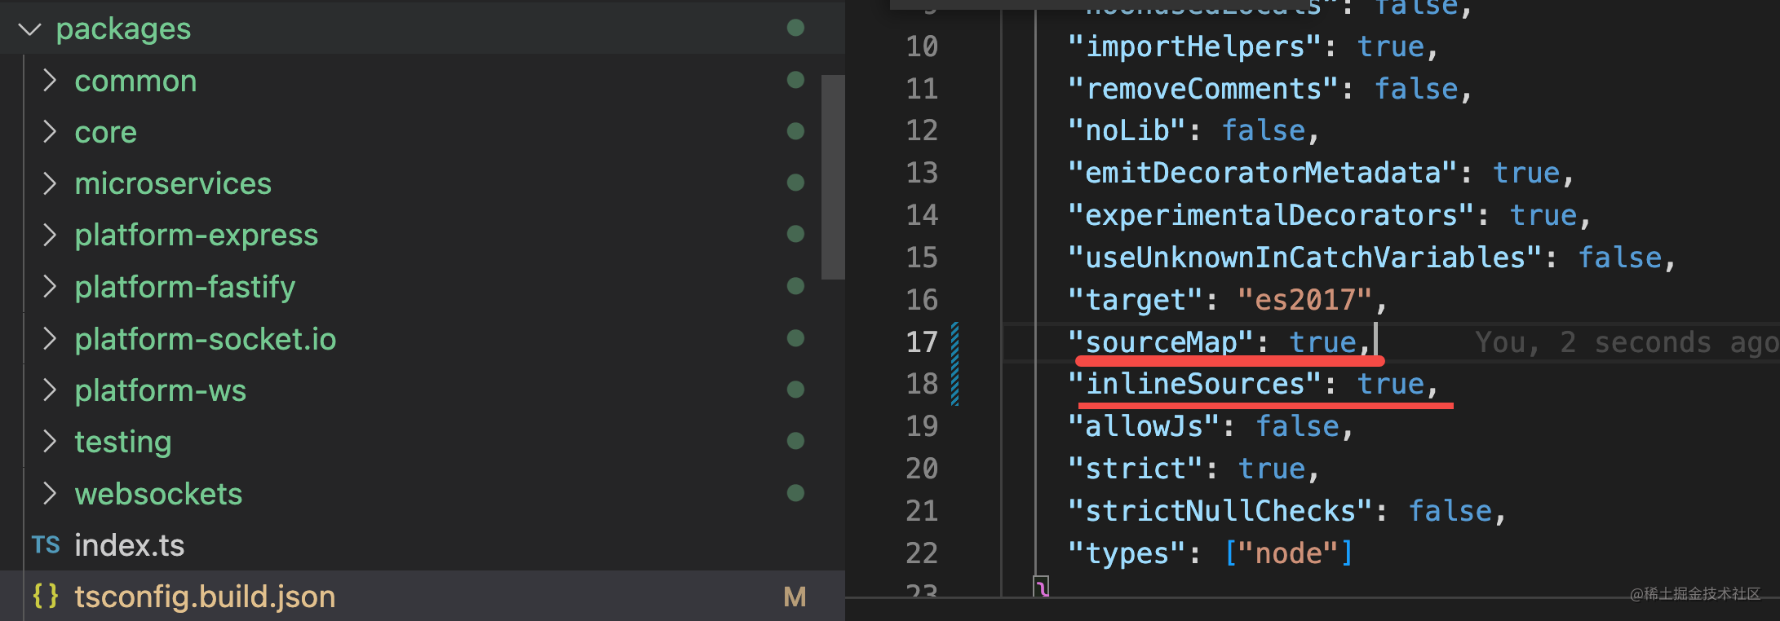
Task: Select the platform-fastify folder
Action: point(185,287)
